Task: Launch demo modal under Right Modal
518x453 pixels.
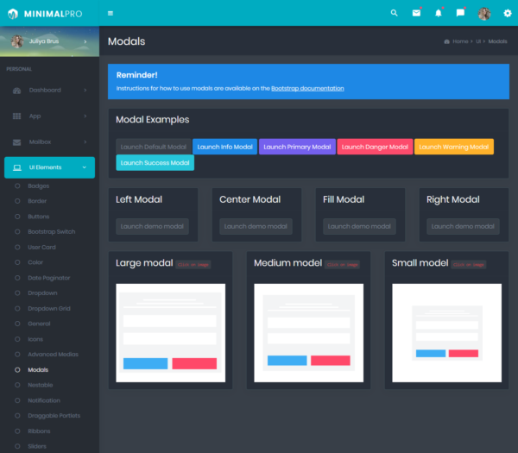Action: tap(463, 226)
